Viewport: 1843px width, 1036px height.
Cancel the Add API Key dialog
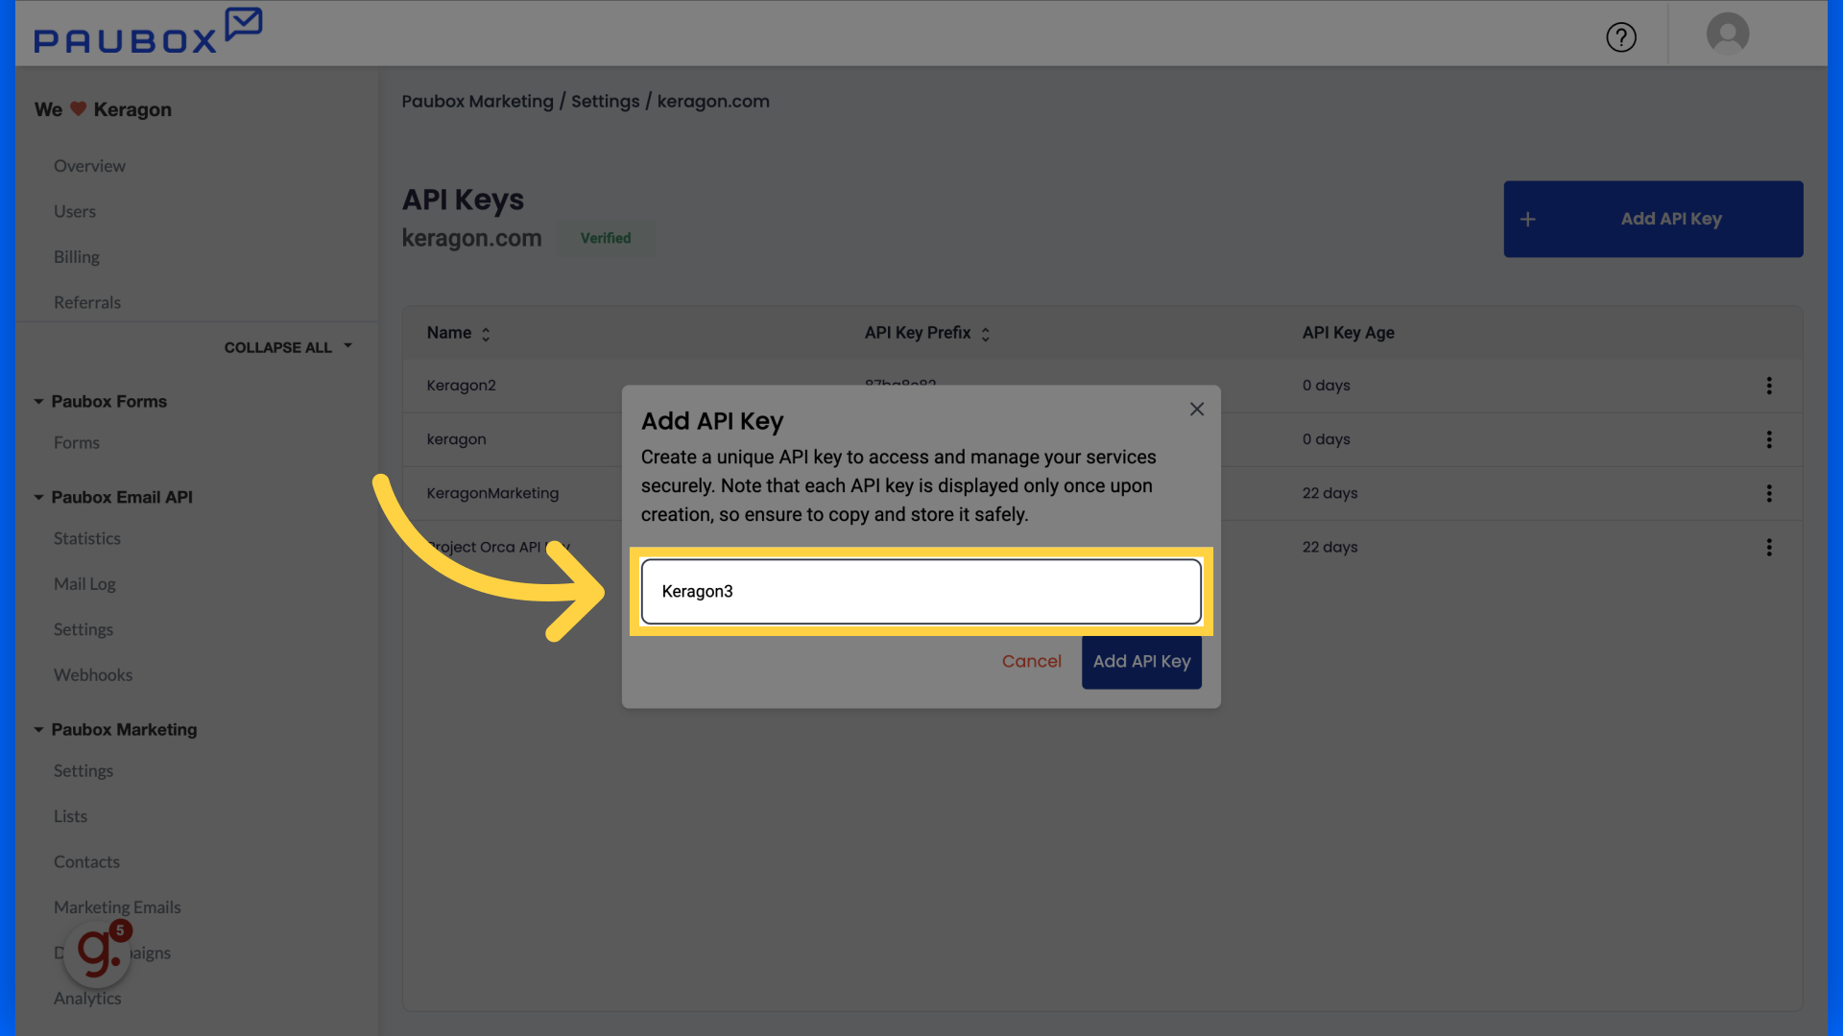pos(1032,662)
